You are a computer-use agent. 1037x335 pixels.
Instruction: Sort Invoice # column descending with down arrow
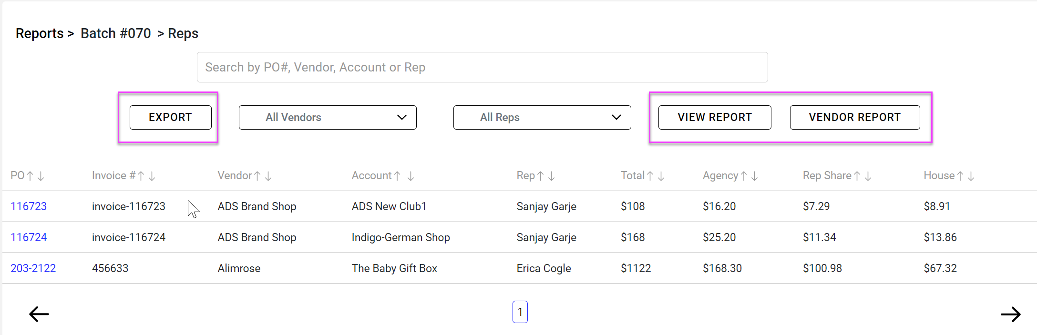tap(152, 176)
